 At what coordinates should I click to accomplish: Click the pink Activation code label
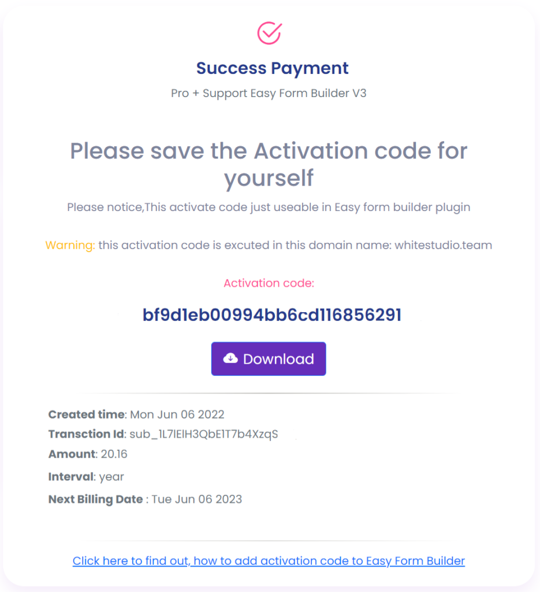pos(269,283)
